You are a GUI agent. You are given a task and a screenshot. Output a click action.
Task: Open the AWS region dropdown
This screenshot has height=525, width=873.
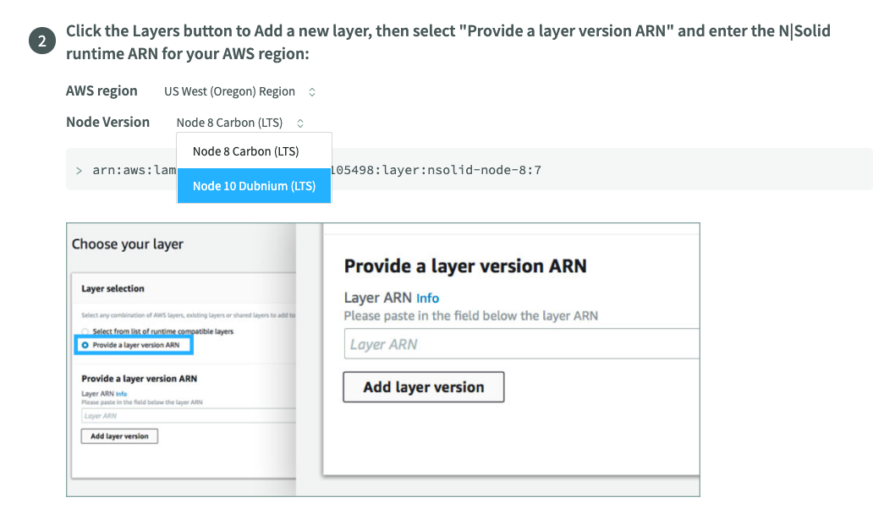240,92
